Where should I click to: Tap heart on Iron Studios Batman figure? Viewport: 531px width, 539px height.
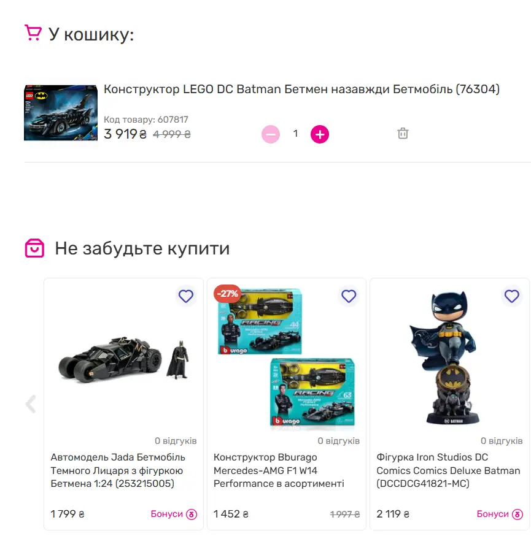pos(512,296)
